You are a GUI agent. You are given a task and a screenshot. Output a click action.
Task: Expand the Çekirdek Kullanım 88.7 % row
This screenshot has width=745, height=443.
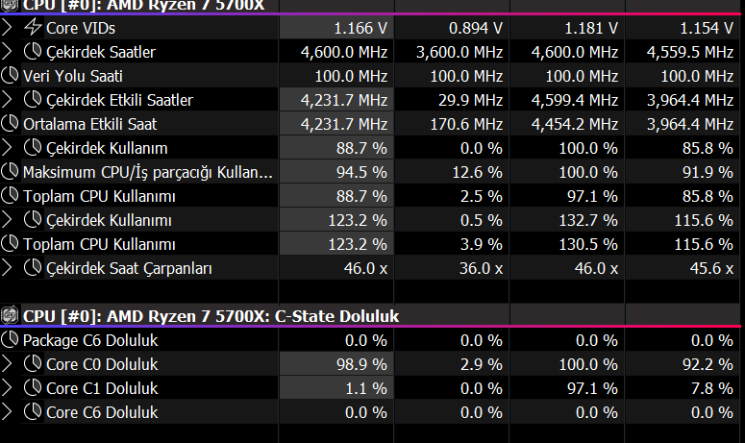[7, 148]
